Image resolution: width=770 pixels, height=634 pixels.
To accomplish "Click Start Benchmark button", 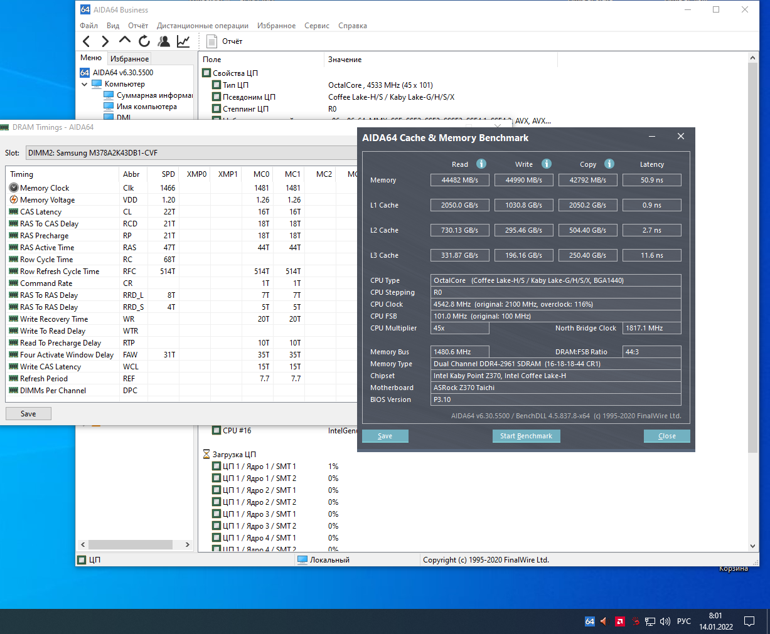I will pos(526,436).
